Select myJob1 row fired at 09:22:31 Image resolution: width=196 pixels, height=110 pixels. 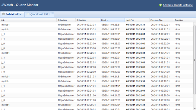point(96,53)
